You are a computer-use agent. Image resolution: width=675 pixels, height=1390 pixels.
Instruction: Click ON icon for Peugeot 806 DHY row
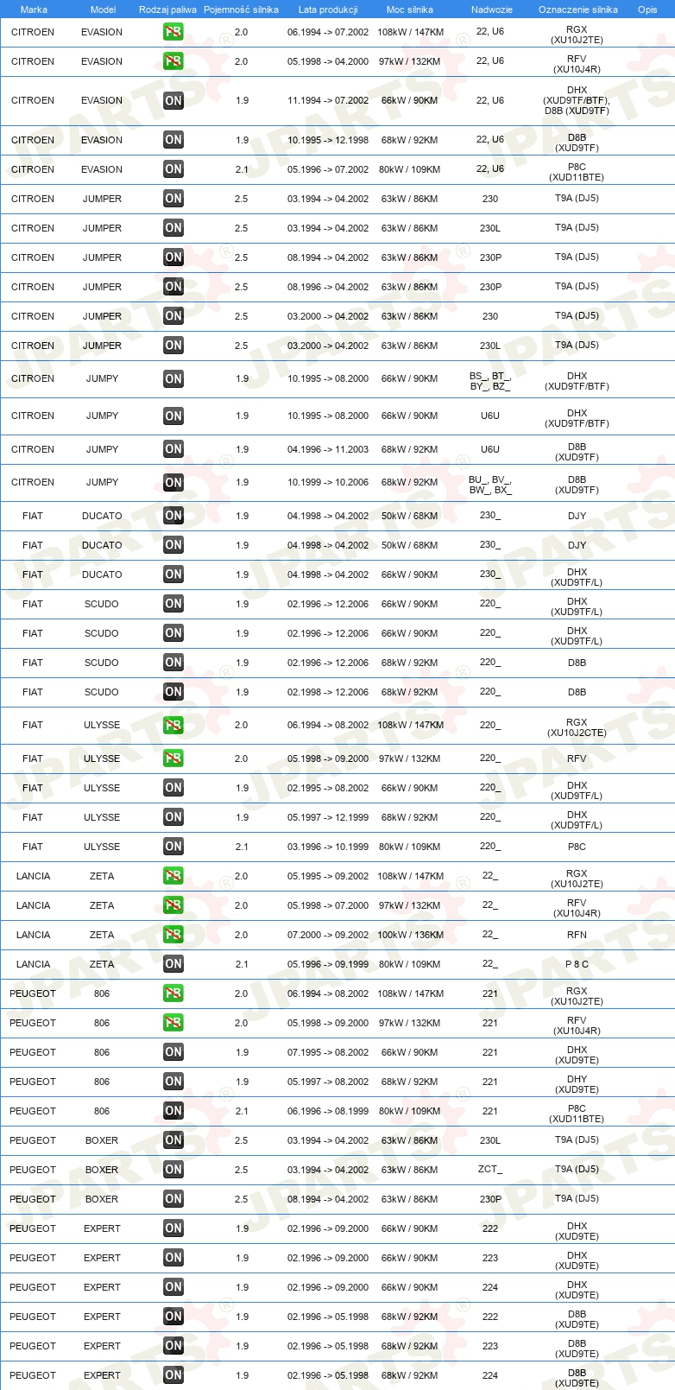(x=173, y=1082)
